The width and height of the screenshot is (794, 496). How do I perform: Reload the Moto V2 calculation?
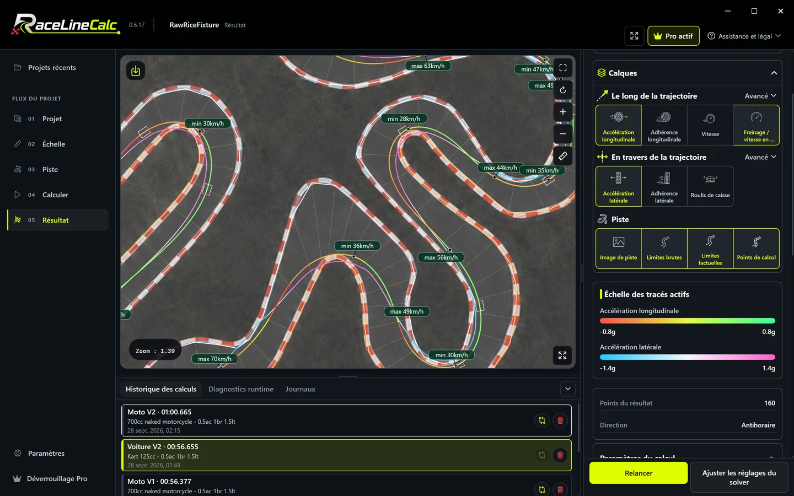tap(542, 420)
